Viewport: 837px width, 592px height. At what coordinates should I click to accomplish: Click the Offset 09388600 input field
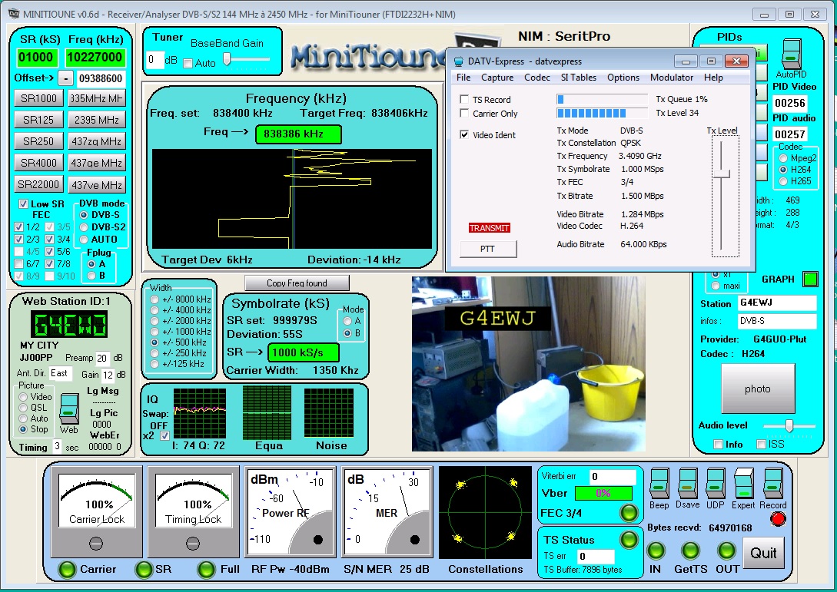click(x=101, y=78)
